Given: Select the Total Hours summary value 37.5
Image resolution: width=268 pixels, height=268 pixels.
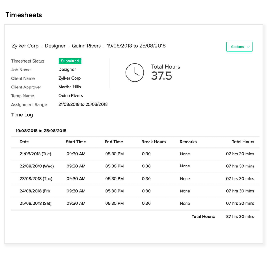Looking at the screenshot, I should [161, 76].
